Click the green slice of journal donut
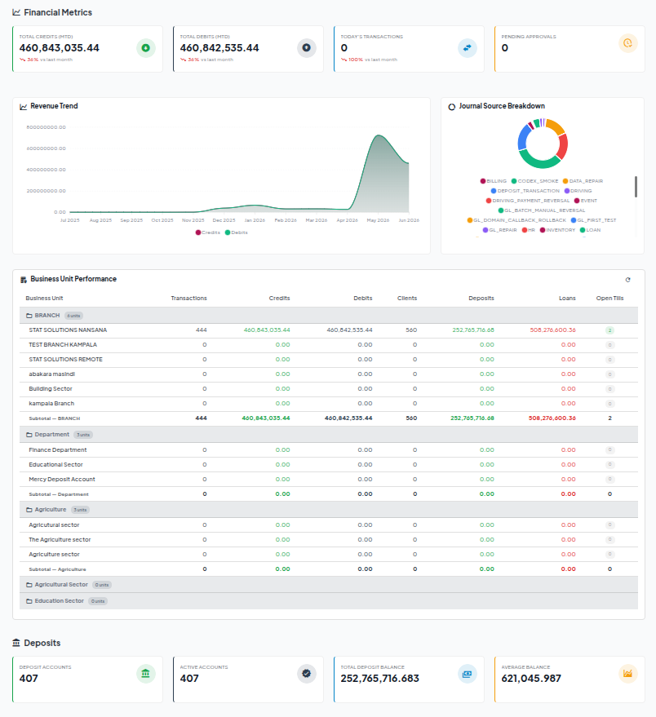 pyautogui.click(x=539, y=162)
